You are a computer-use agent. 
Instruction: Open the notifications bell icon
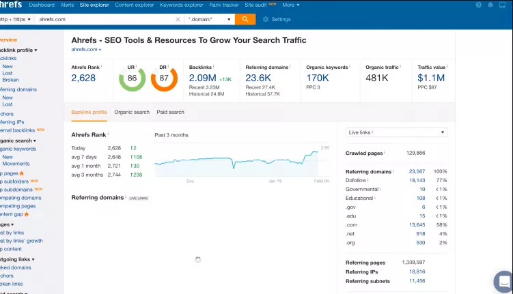pos(490,5)
